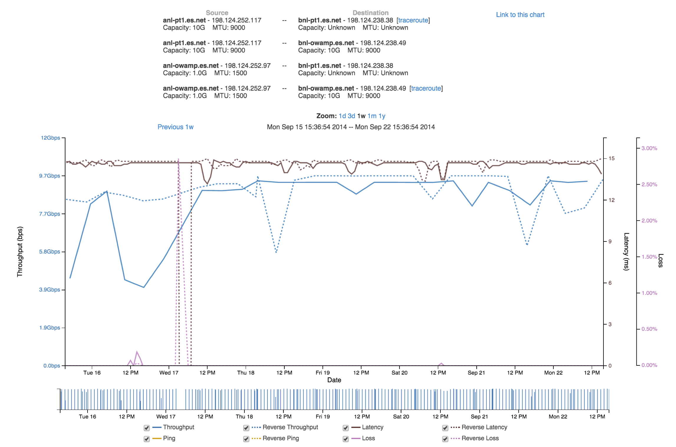This screenshot has height=447, width=676.
Task: Click source anl-pt1.es.net in first row
Action: 184,20
